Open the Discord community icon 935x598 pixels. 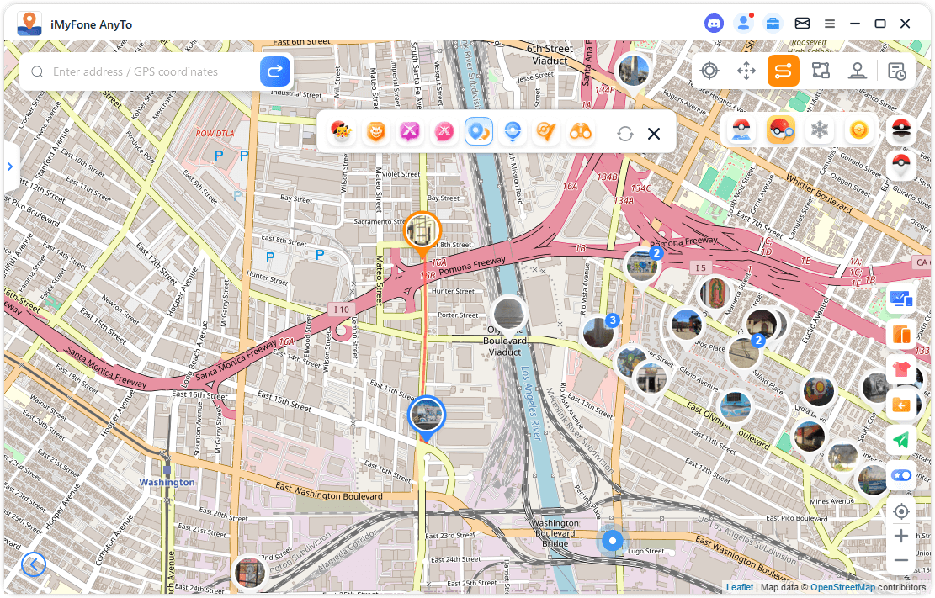click(715, 24)
